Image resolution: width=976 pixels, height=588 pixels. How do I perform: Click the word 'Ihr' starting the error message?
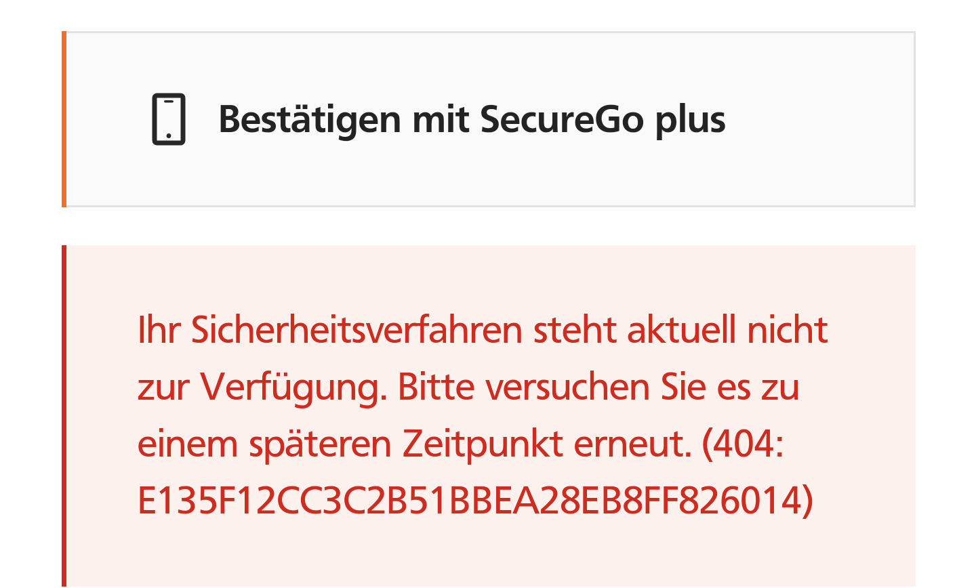coord(159,331)
